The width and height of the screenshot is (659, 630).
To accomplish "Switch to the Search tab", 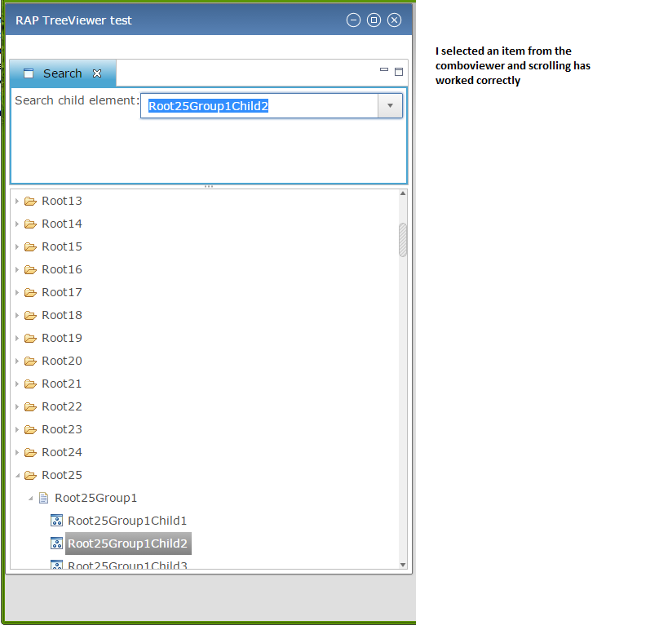I will tap(63, 73).
